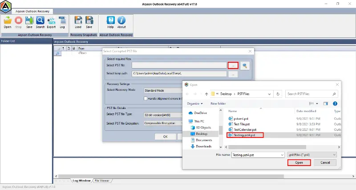Click the filter search icon in message list

point(58,53)
